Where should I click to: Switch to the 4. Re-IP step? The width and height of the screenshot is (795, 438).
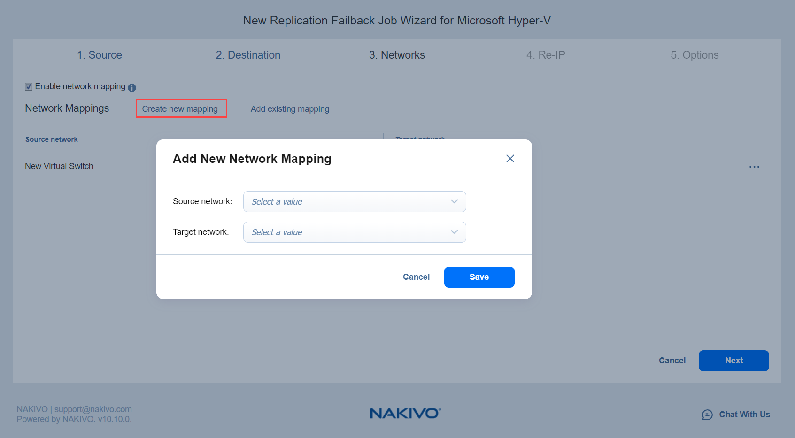(546, 55)
